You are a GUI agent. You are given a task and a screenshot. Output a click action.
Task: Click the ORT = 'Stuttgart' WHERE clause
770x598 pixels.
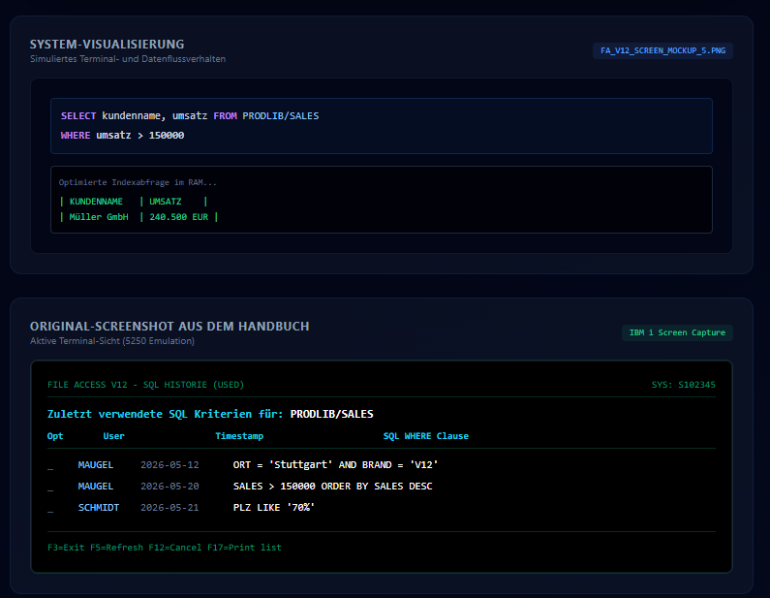335,465
